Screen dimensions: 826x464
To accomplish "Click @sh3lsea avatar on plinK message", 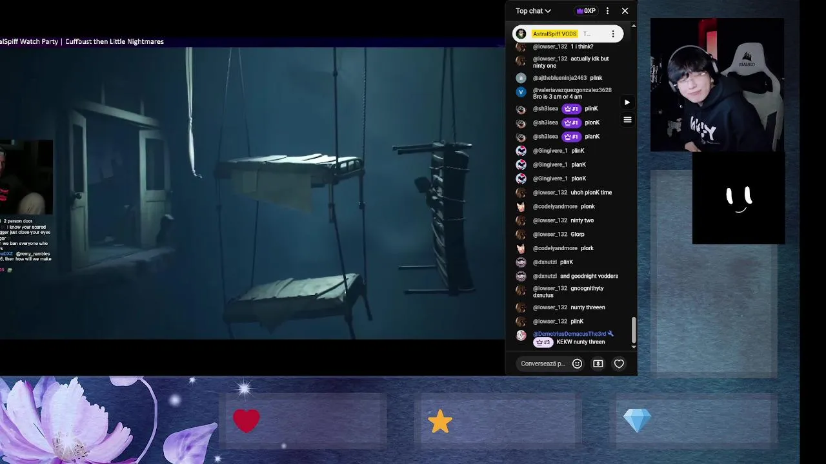I will tap(521, 109).
